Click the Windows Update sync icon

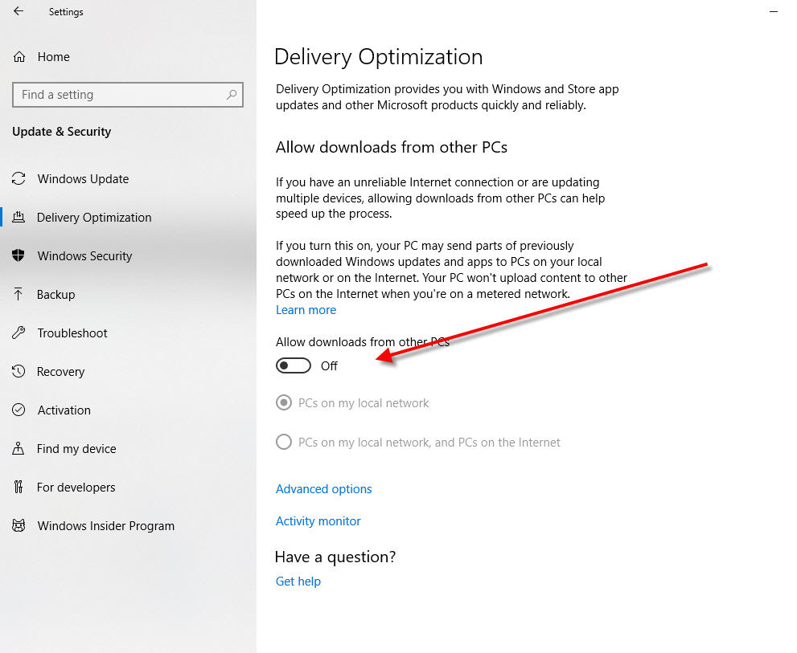pyautogui.click(x=18, y=179)
